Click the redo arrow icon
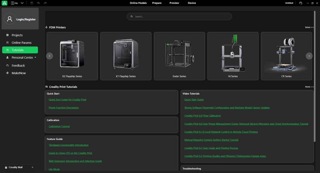This screenshot has height=173, width=320. click(45, 3)
